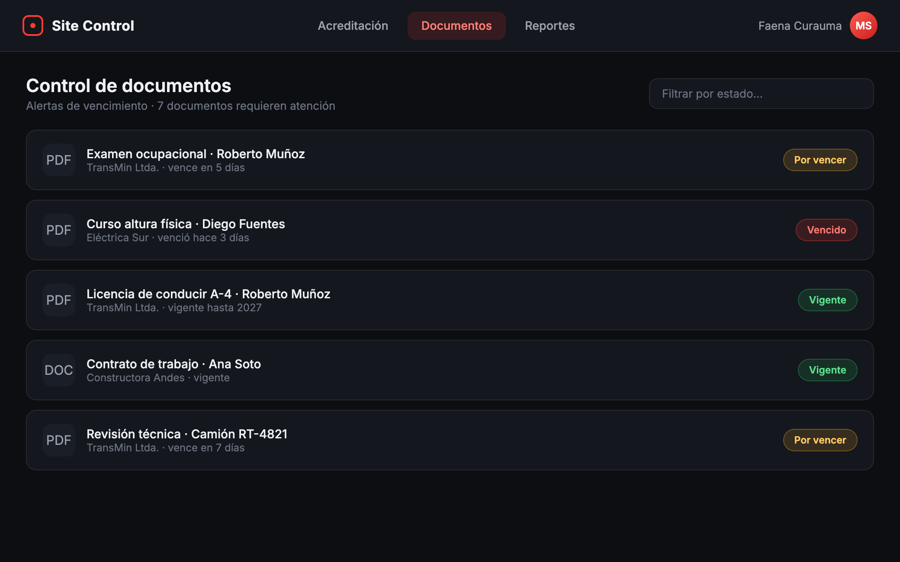The image size is (900, 562).
Task: Click PDF icon for Licencia de conducir A-4
Action: coord(59,300)
